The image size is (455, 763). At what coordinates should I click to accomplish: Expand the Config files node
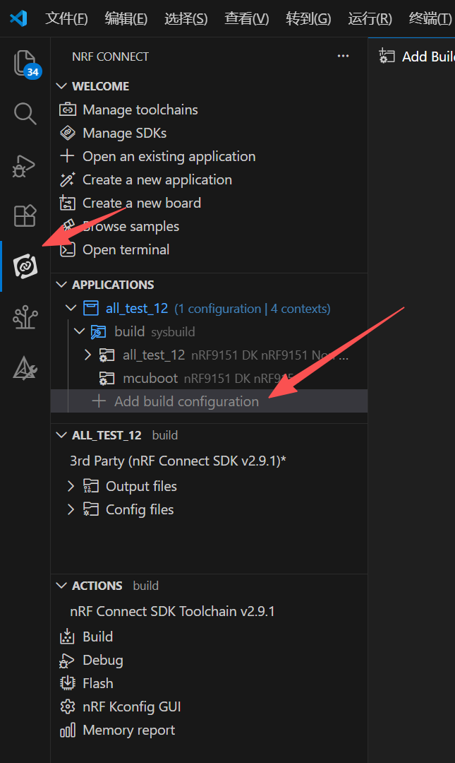click(x=71, y=509)
